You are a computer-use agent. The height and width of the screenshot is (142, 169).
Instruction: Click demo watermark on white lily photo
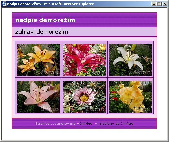pyautogui.click(x=142, y=73)
